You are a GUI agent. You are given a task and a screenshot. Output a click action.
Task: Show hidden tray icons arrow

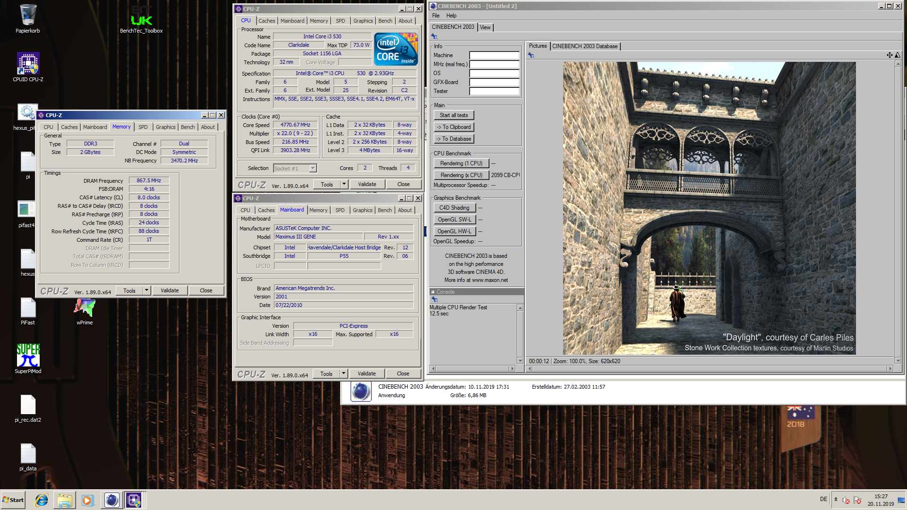coord(836,500)
